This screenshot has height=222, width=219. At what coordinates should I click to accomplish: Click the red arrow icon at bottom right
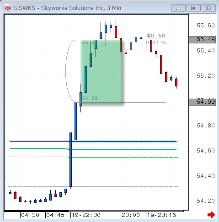click(x=211, y=215)
